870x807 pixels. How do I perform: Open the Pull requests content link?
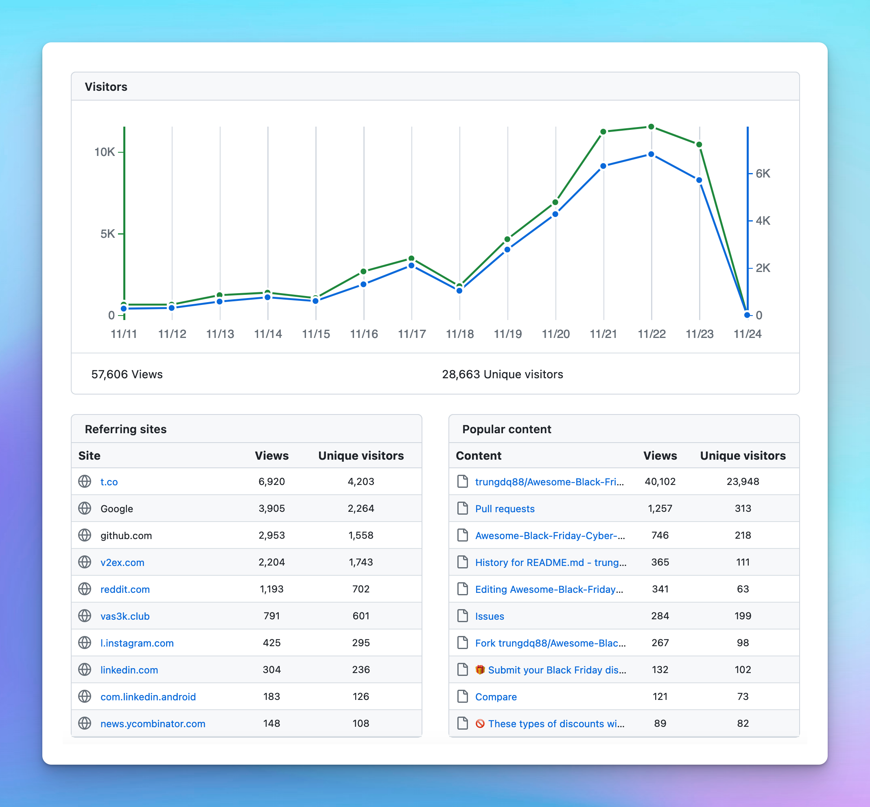pos(505,508)
